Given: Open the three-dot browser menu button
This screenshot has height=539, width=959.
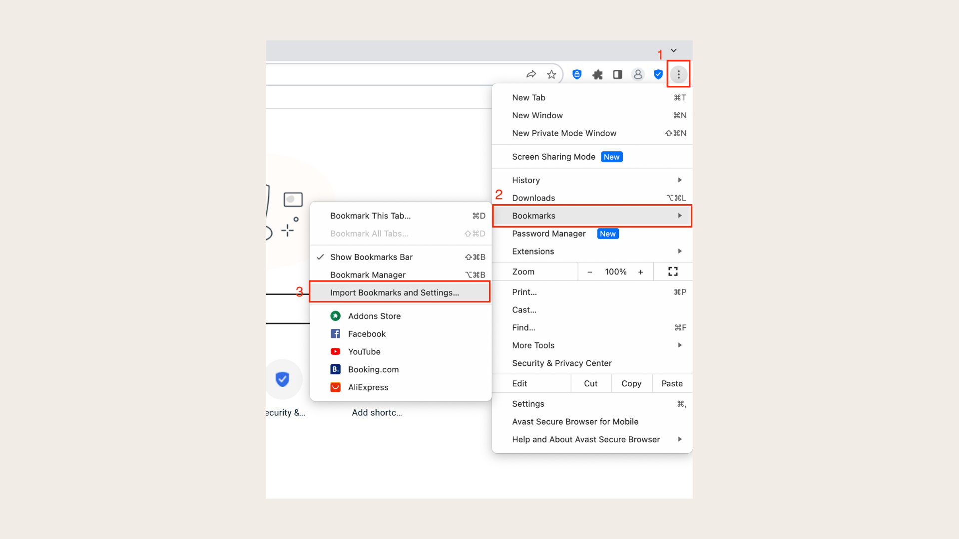Looking at the screenshot, I should click(678, 74).
